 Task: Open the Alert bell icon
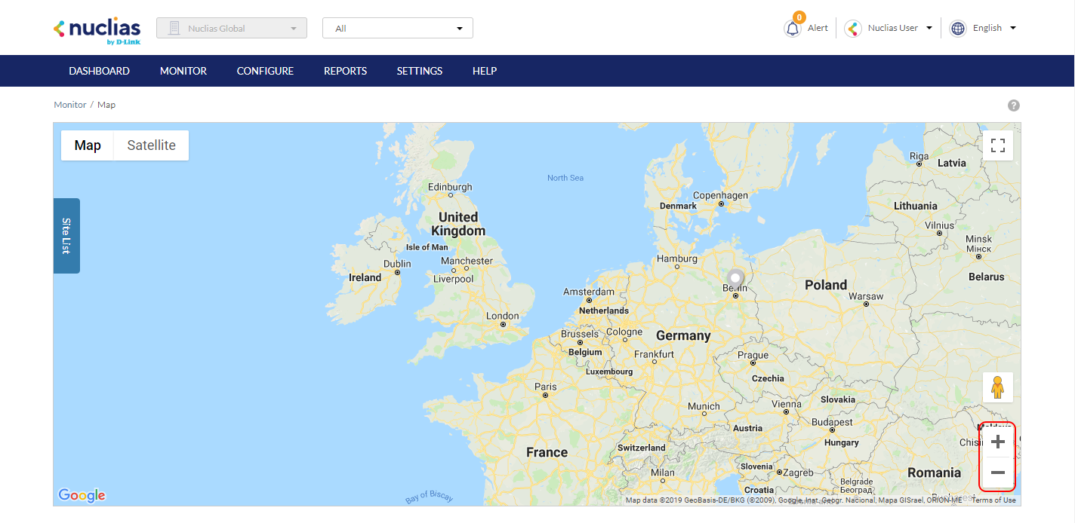pyautogui.click(x=792, y=29)
